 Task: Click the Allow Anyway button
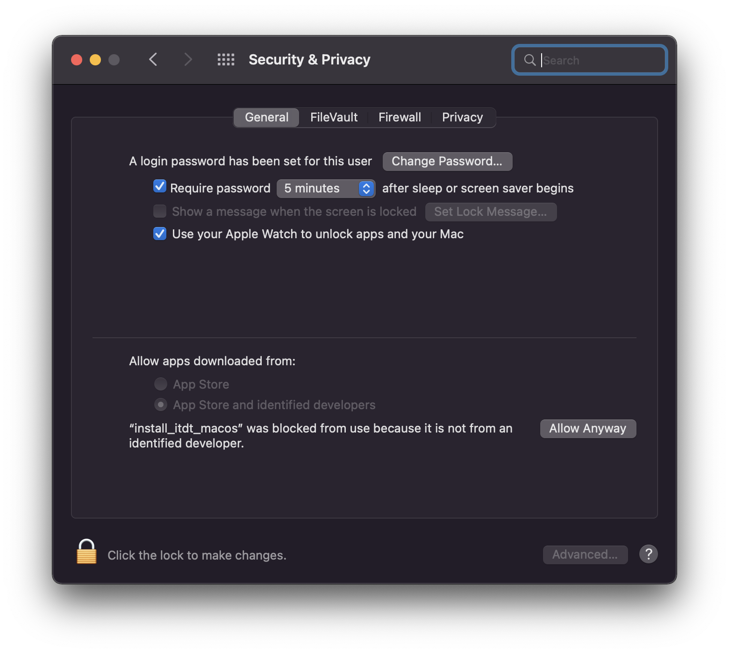(x=587, y=428)
